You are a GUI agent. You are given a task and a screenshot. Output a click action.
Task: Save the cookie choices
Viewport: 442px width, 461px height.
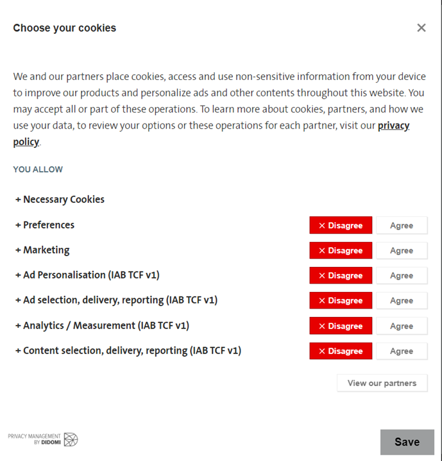coord(407,442)
